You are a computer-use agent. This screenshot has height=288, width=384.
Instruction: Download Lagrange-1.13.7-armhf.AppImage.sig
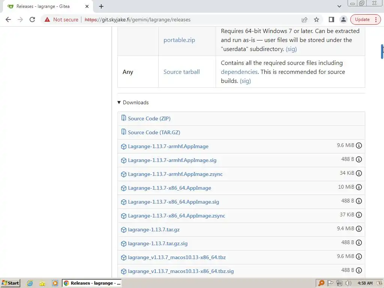click(x=172, y=160)
